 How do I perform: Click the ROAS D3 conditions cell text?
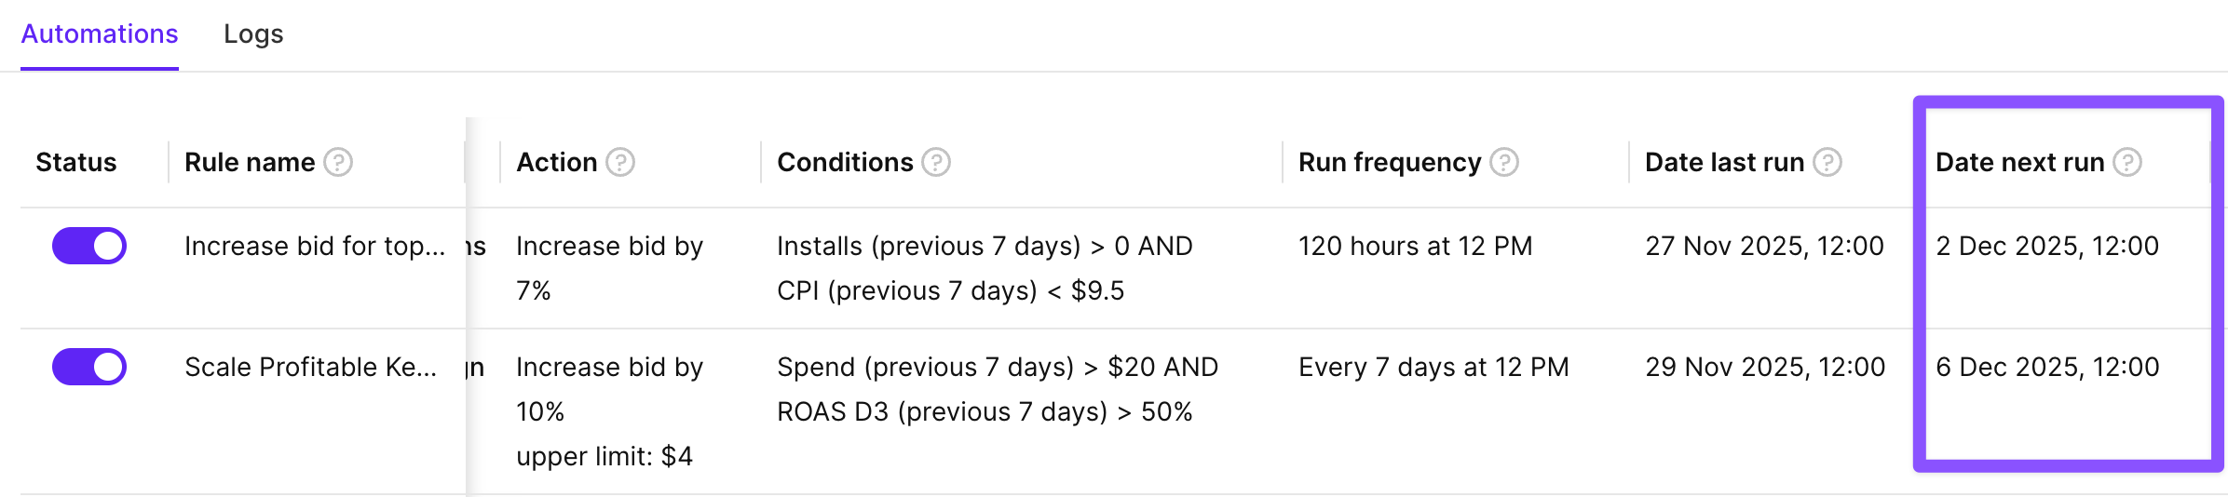[985, 412]
